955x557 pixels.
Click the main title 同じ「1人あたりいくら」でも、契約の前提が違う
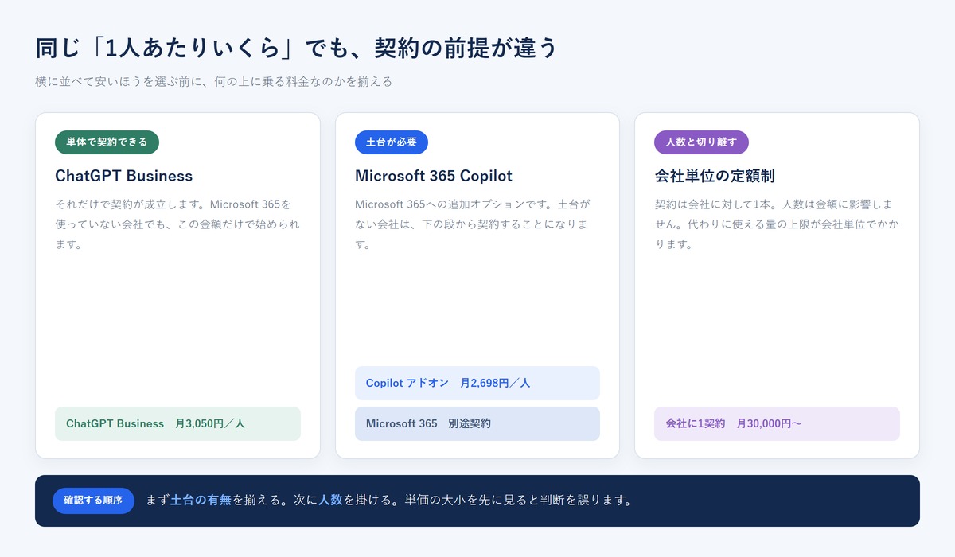297,49
